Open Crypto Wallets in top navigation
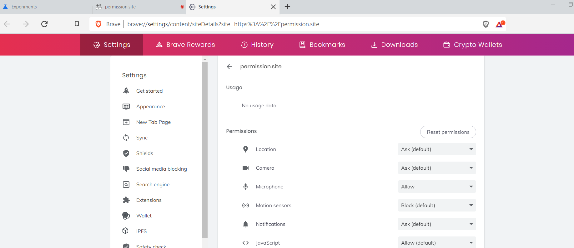This screenshot has width=574, height=248. coord(473,45)
